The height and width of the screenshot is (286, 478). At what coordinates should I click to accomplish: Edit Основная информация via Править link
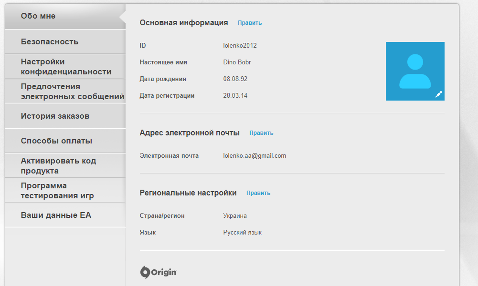pyautogui.click(x=250, y=23)
